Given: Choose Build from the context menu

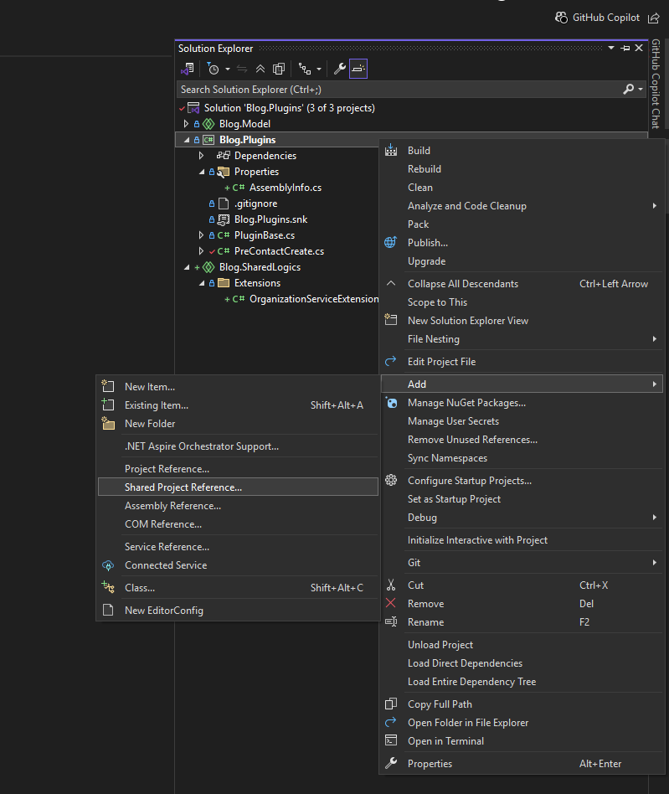Looking at the screenshot, I should 522,151.
